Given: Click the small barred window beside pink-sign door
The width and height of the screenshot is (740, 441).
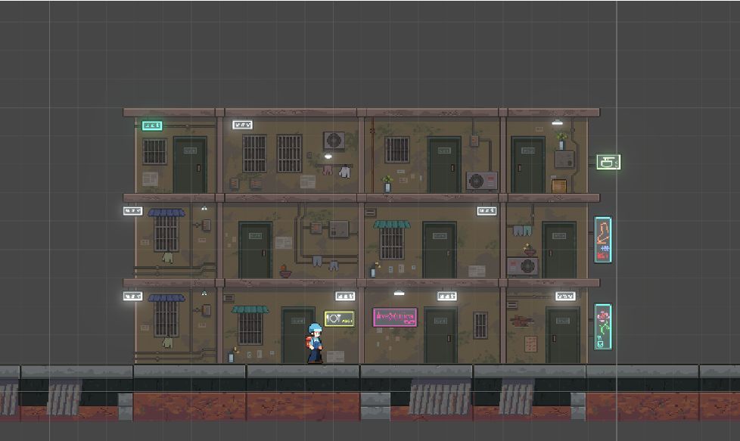Looking at the screenshot, I should [x=480, y=325].
